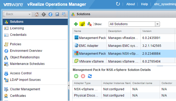The height and width of the screenshot is (101, 176).
Task: Open Environment globe icon in toolbar
Action: coord(50,14)
